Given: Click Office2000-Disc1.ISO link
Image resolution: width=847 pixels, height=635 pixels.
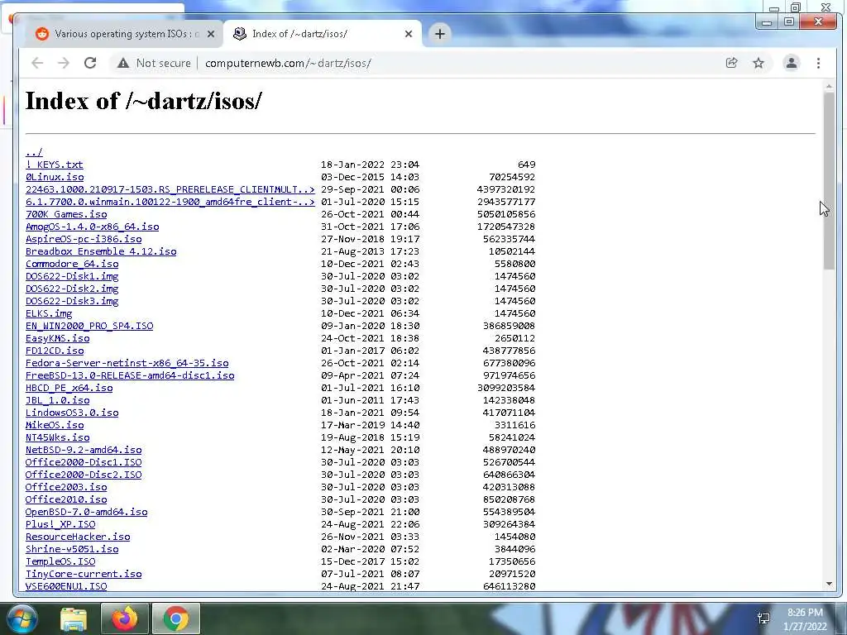Looking at the screenshot, I should tap(84, 463).
